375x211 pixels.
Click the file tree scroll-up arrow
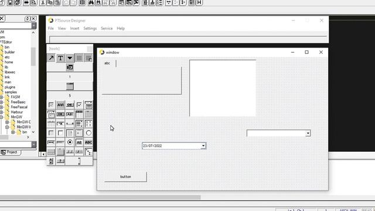coord(33,33)
